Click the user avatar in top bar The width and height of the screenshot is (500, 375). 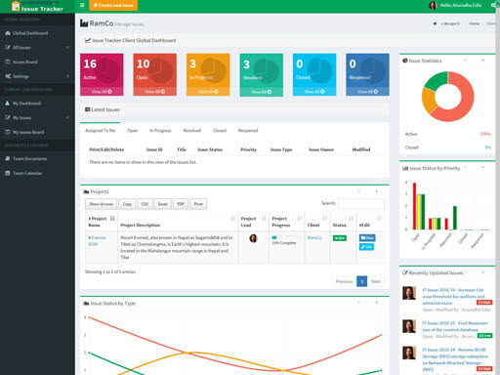tap(433, 5)
